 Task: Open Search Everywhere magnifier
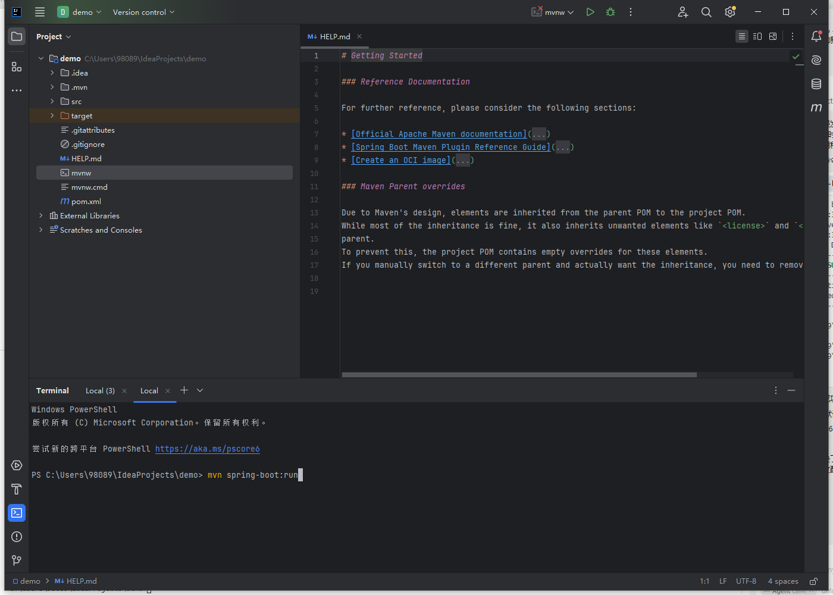tap(706, 12)
